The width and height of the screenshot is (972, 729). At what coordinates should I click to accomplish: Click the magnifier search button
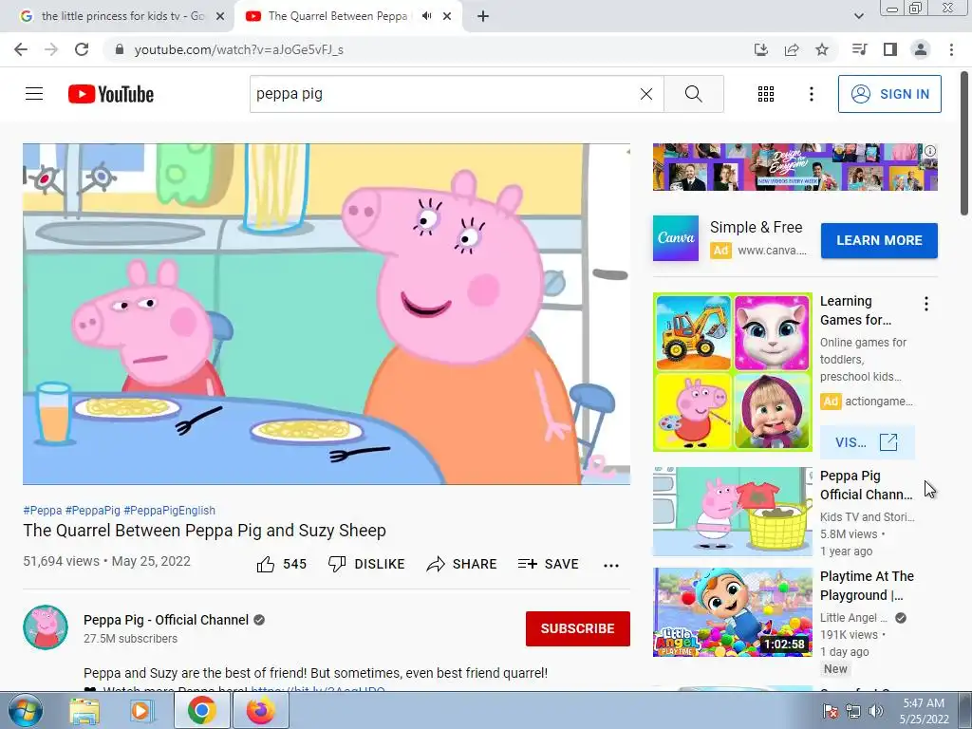point(694,94)
